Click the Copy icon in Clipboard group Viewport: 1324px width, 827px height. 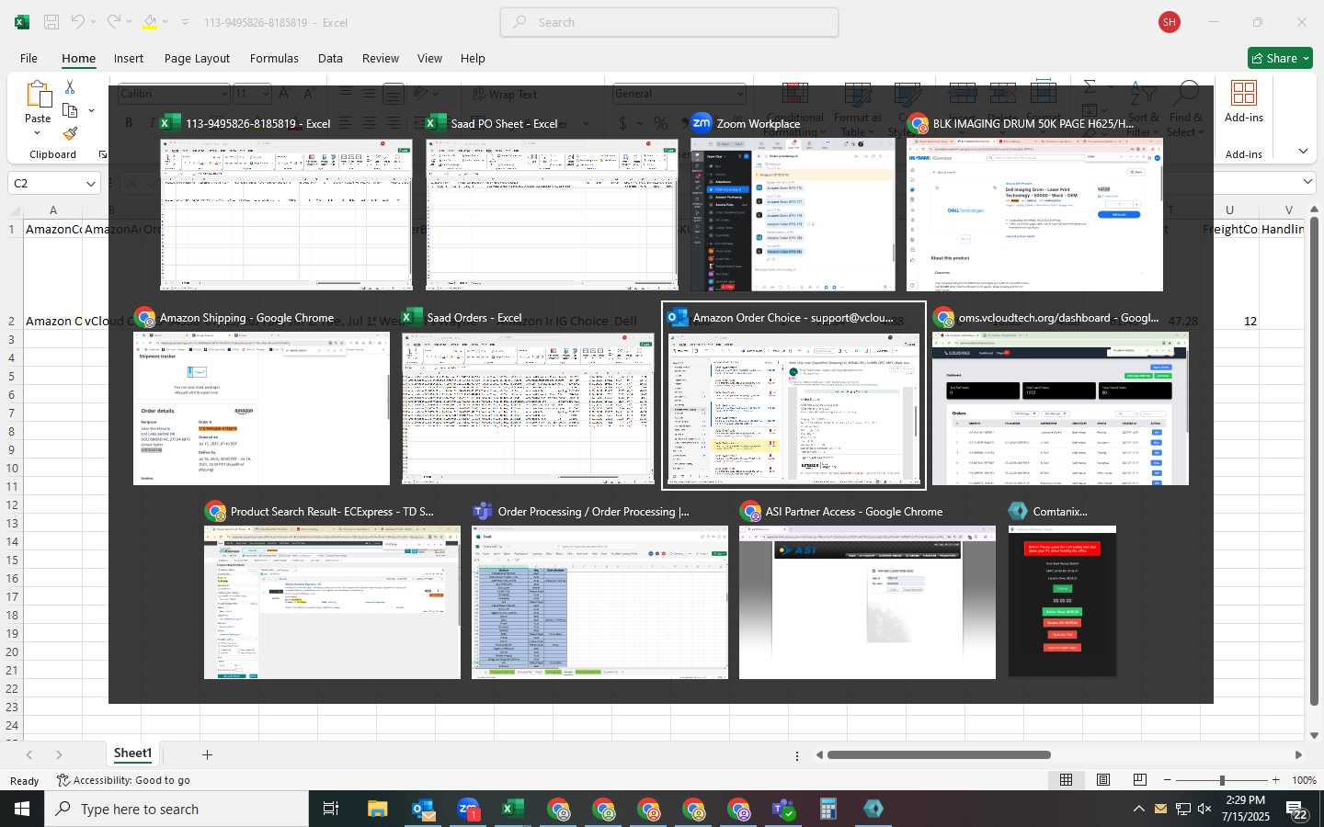(x=70, y=110)
